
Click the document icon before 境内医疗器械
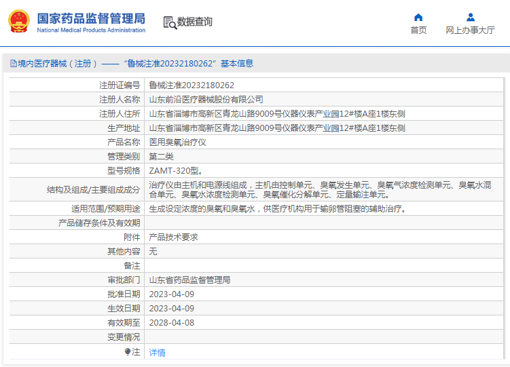pos(13,63)
